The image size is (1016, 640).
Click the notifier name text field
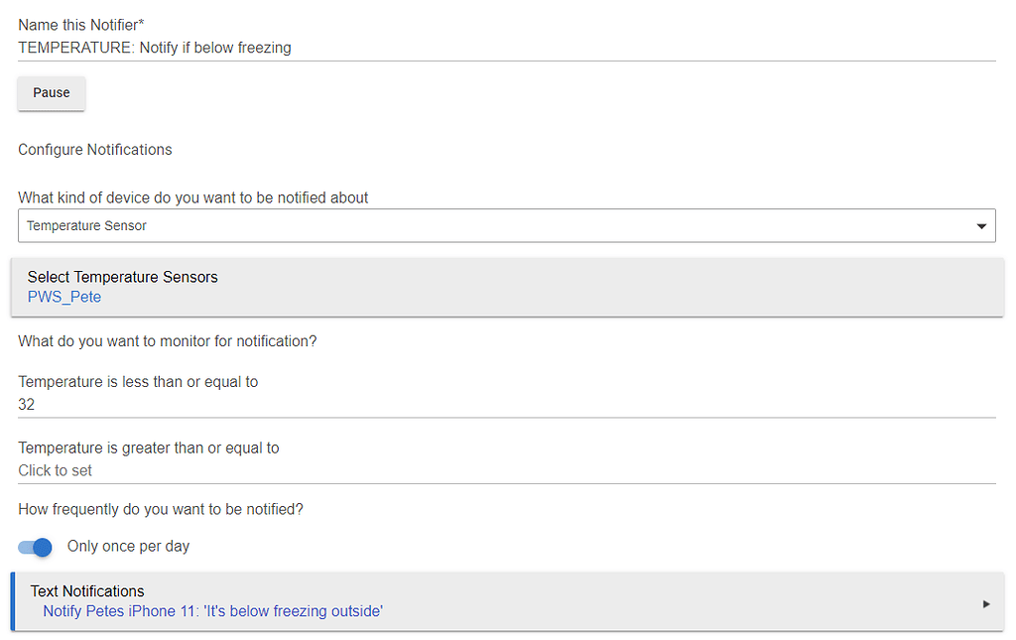506,48
